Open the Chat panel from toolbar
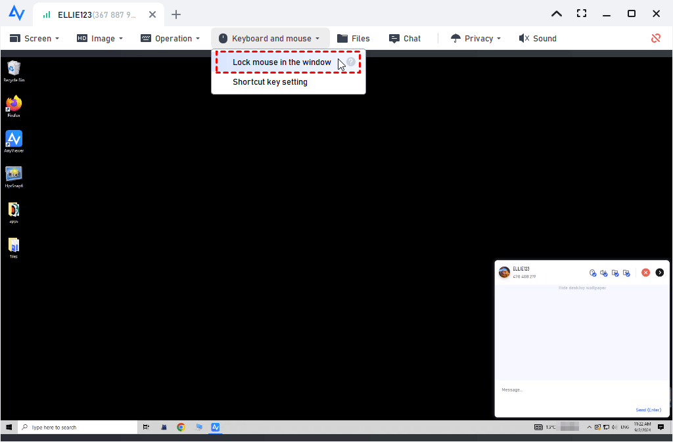 [405, 39]
